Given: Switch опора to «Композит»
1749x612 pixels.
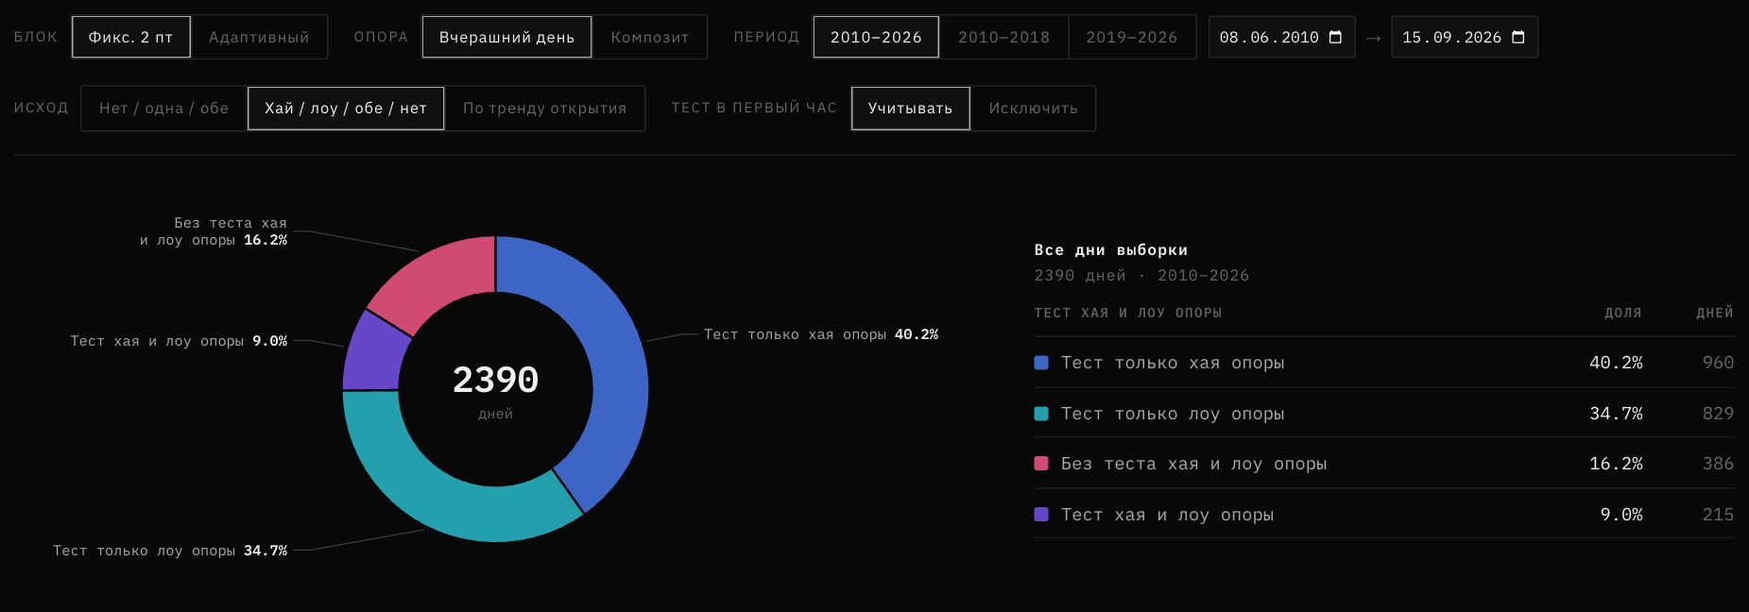Looking at the screenshot, I should pos(650,37).
